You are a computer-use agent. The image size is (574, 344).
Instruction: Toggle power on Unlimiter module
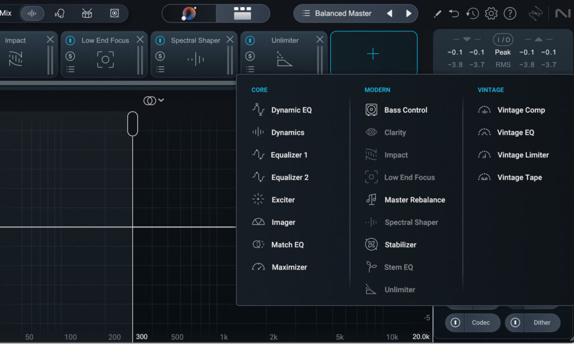click(250, 40)
